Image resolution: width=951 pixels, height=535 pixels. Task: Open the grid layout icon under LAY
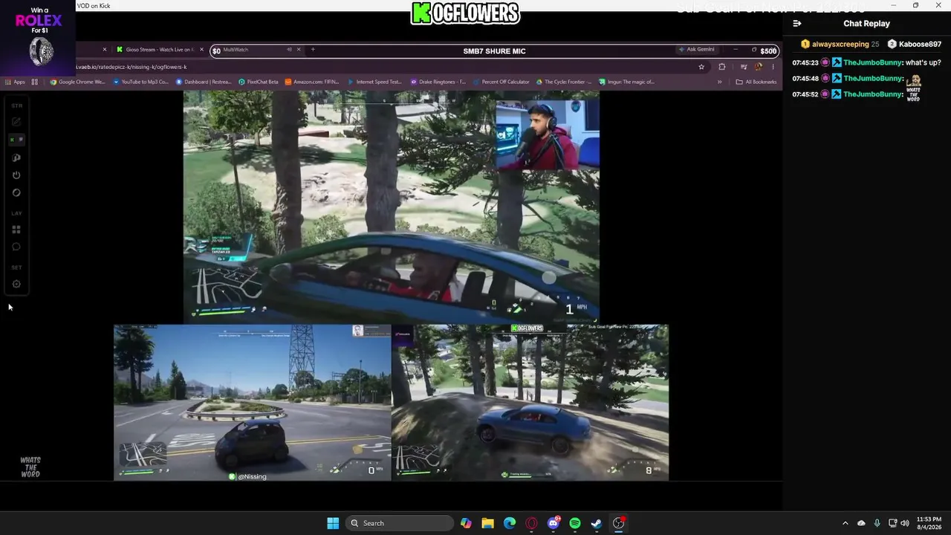coord(16,230)
